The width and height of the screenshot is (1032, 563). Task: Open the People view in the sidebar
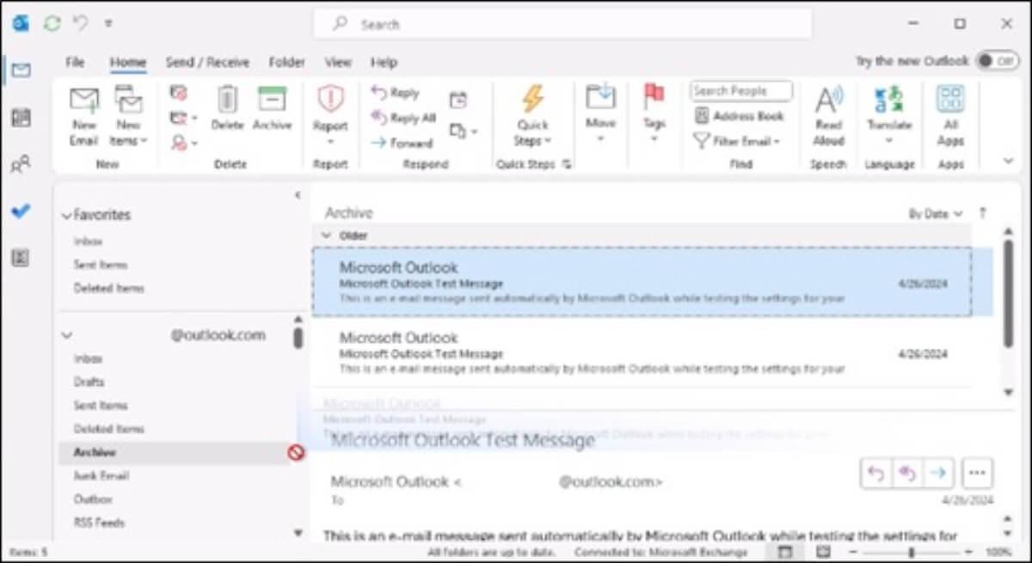coord(21,164)
